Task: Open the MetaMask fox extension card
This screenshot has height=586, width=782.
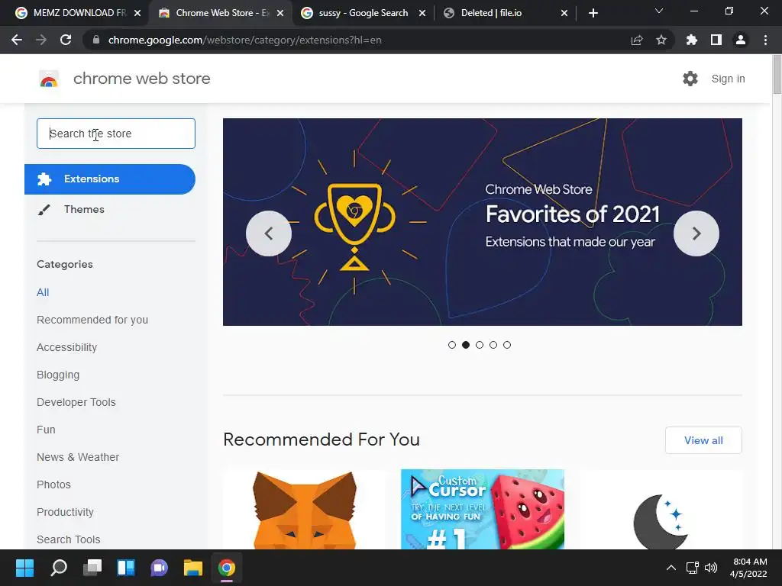Action: (305, 509)
